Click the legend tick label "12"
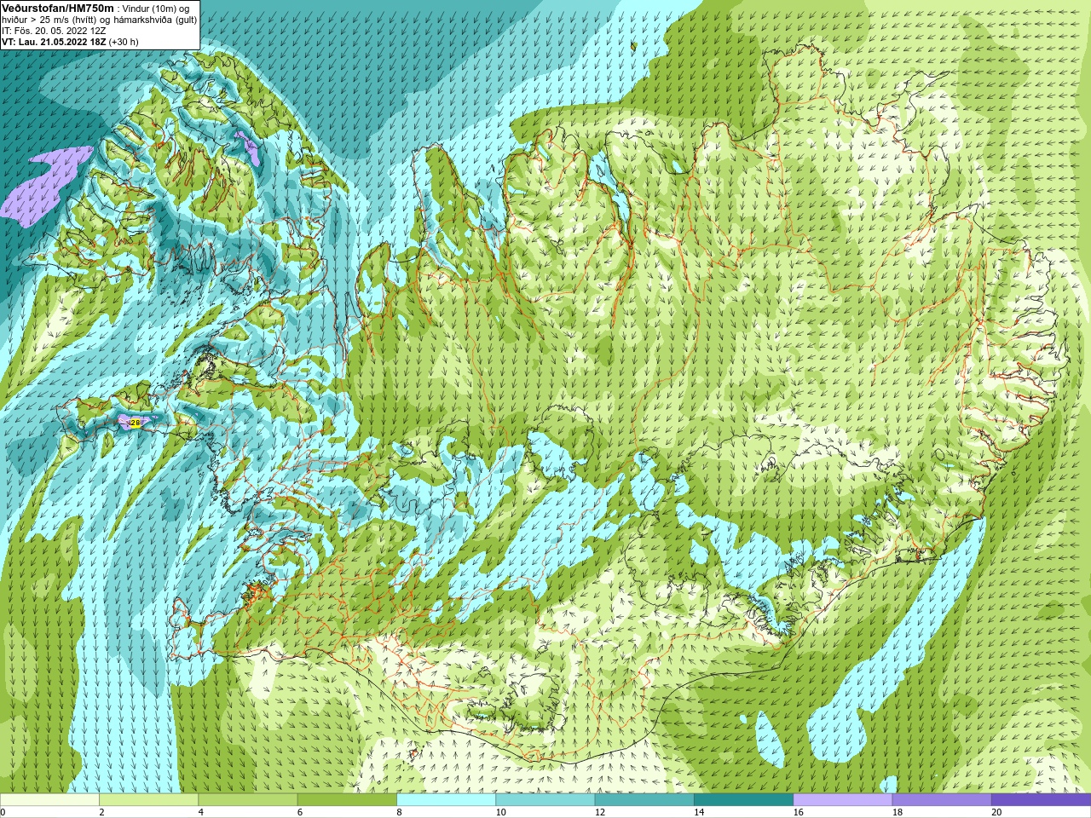 (x=600, y=812)
